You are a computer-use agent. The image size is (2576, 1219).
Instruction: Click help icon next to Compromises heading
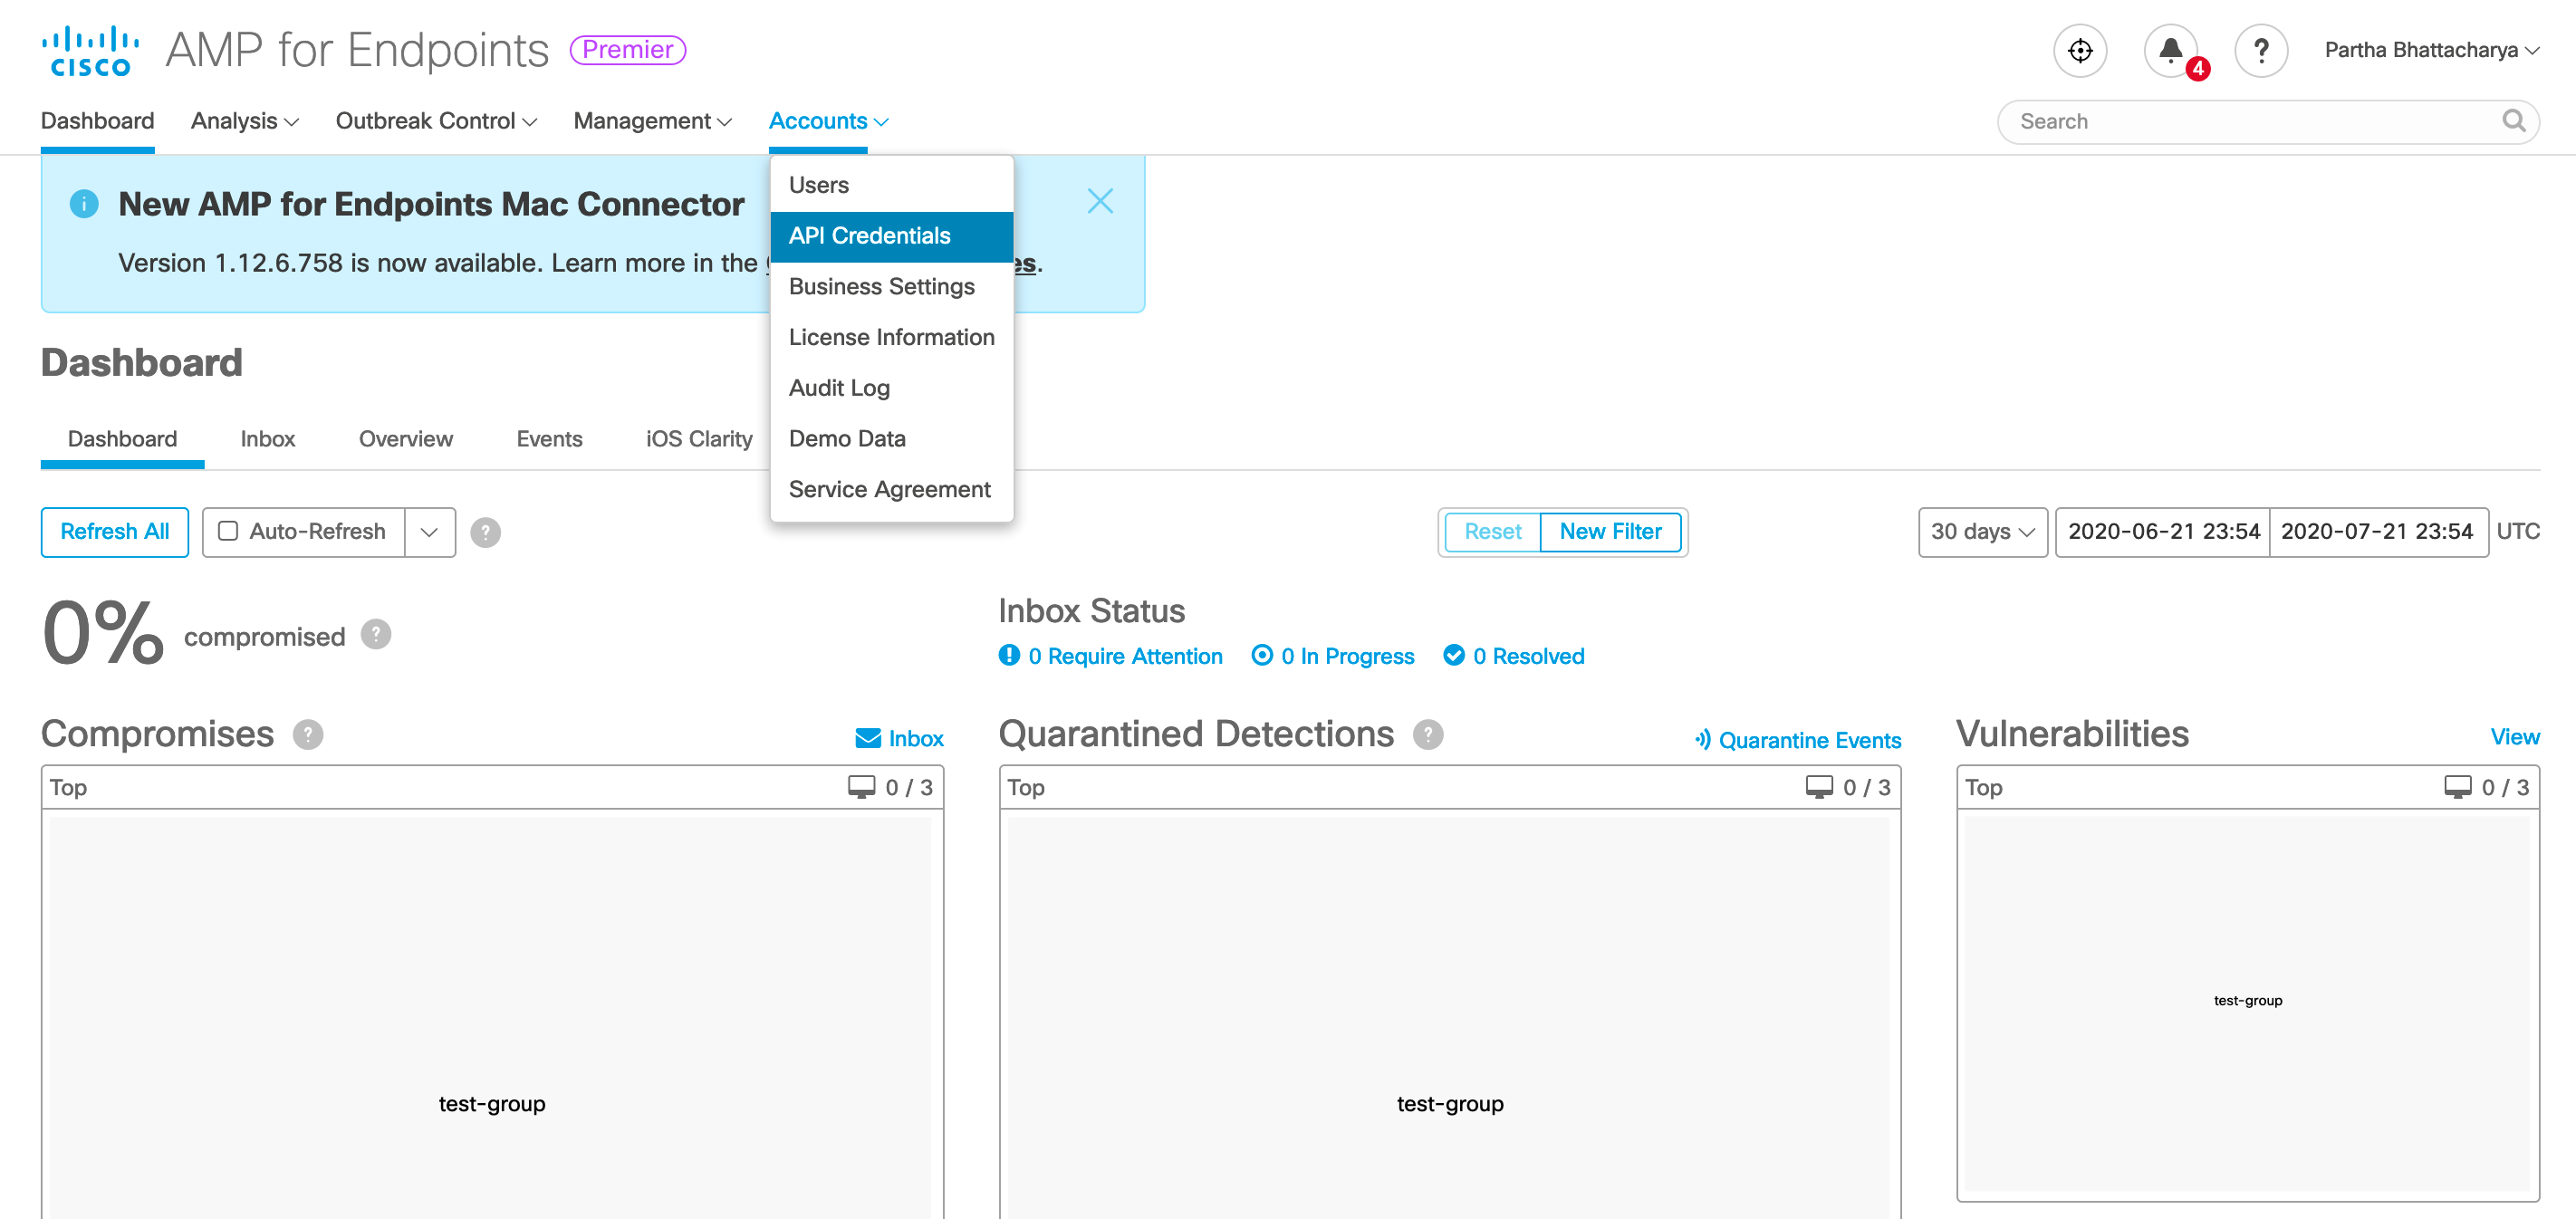[x=308, y=734]
